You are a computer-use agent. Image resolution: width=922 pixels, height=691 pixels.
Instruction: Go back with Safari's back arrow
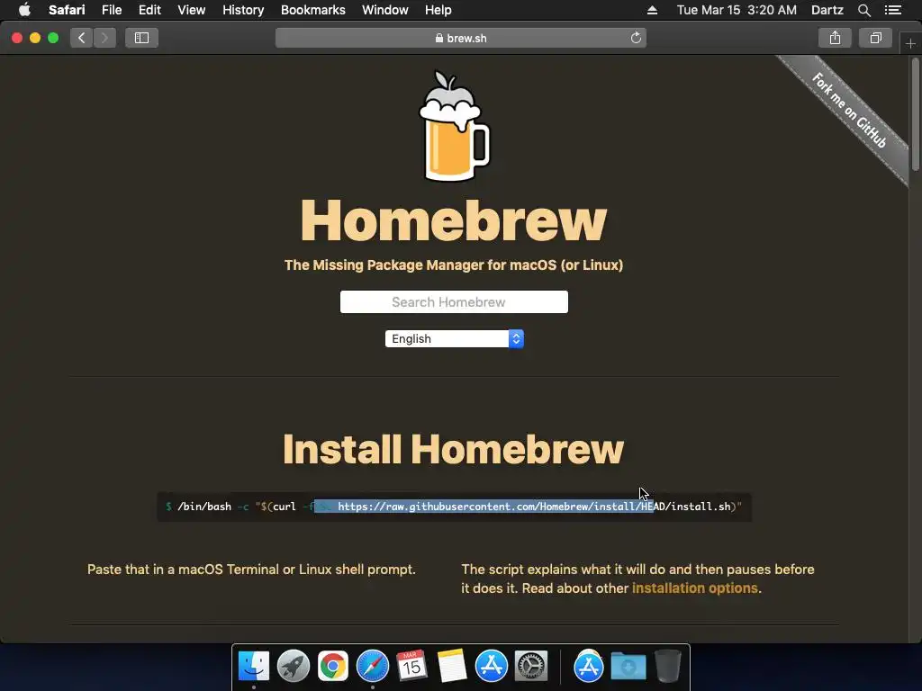[x=82, y=38]
